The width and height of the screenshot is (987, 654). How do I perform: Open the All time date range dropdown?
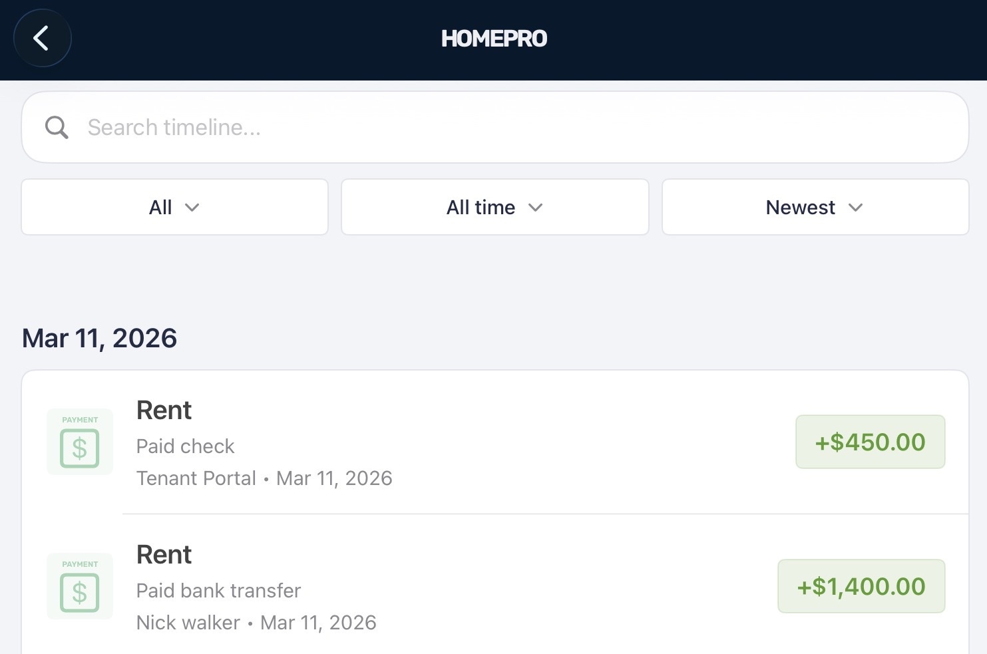[494, 207]
